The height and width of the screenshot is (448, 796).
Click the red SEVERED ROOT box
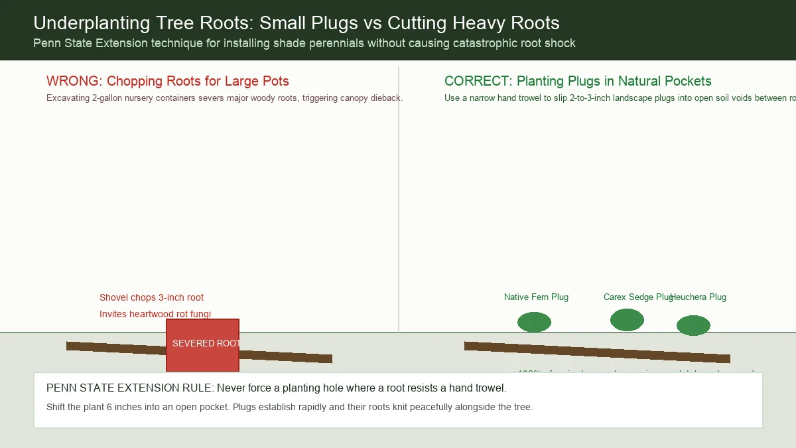(x=202, y=345)
